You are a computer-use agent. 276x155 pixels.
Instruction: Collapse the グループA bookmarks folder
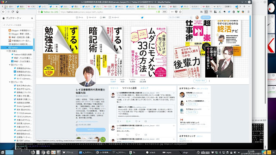click(x=10, y=65)
